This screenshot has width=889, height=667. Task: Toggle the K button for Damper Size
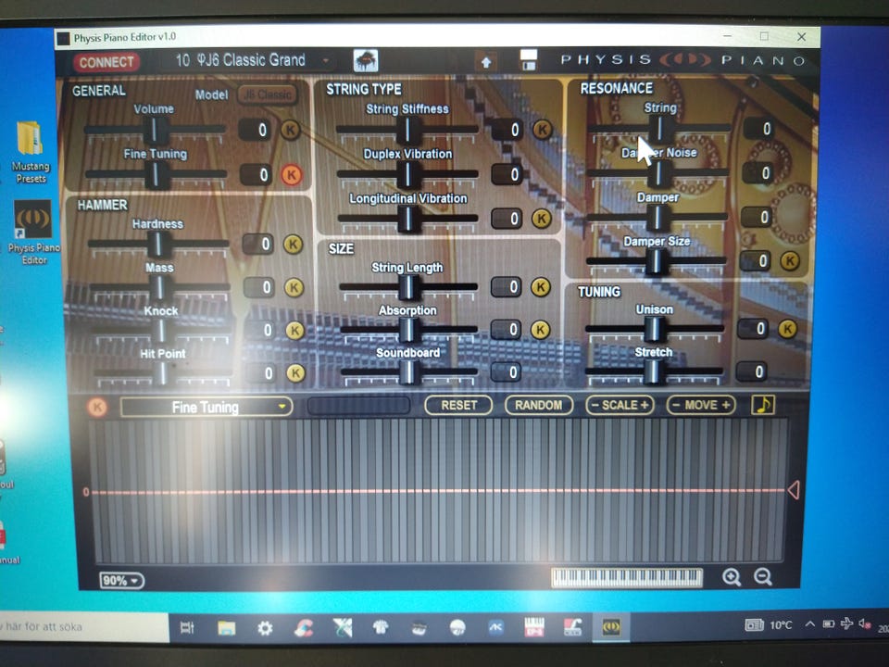[x=790, y=261]
